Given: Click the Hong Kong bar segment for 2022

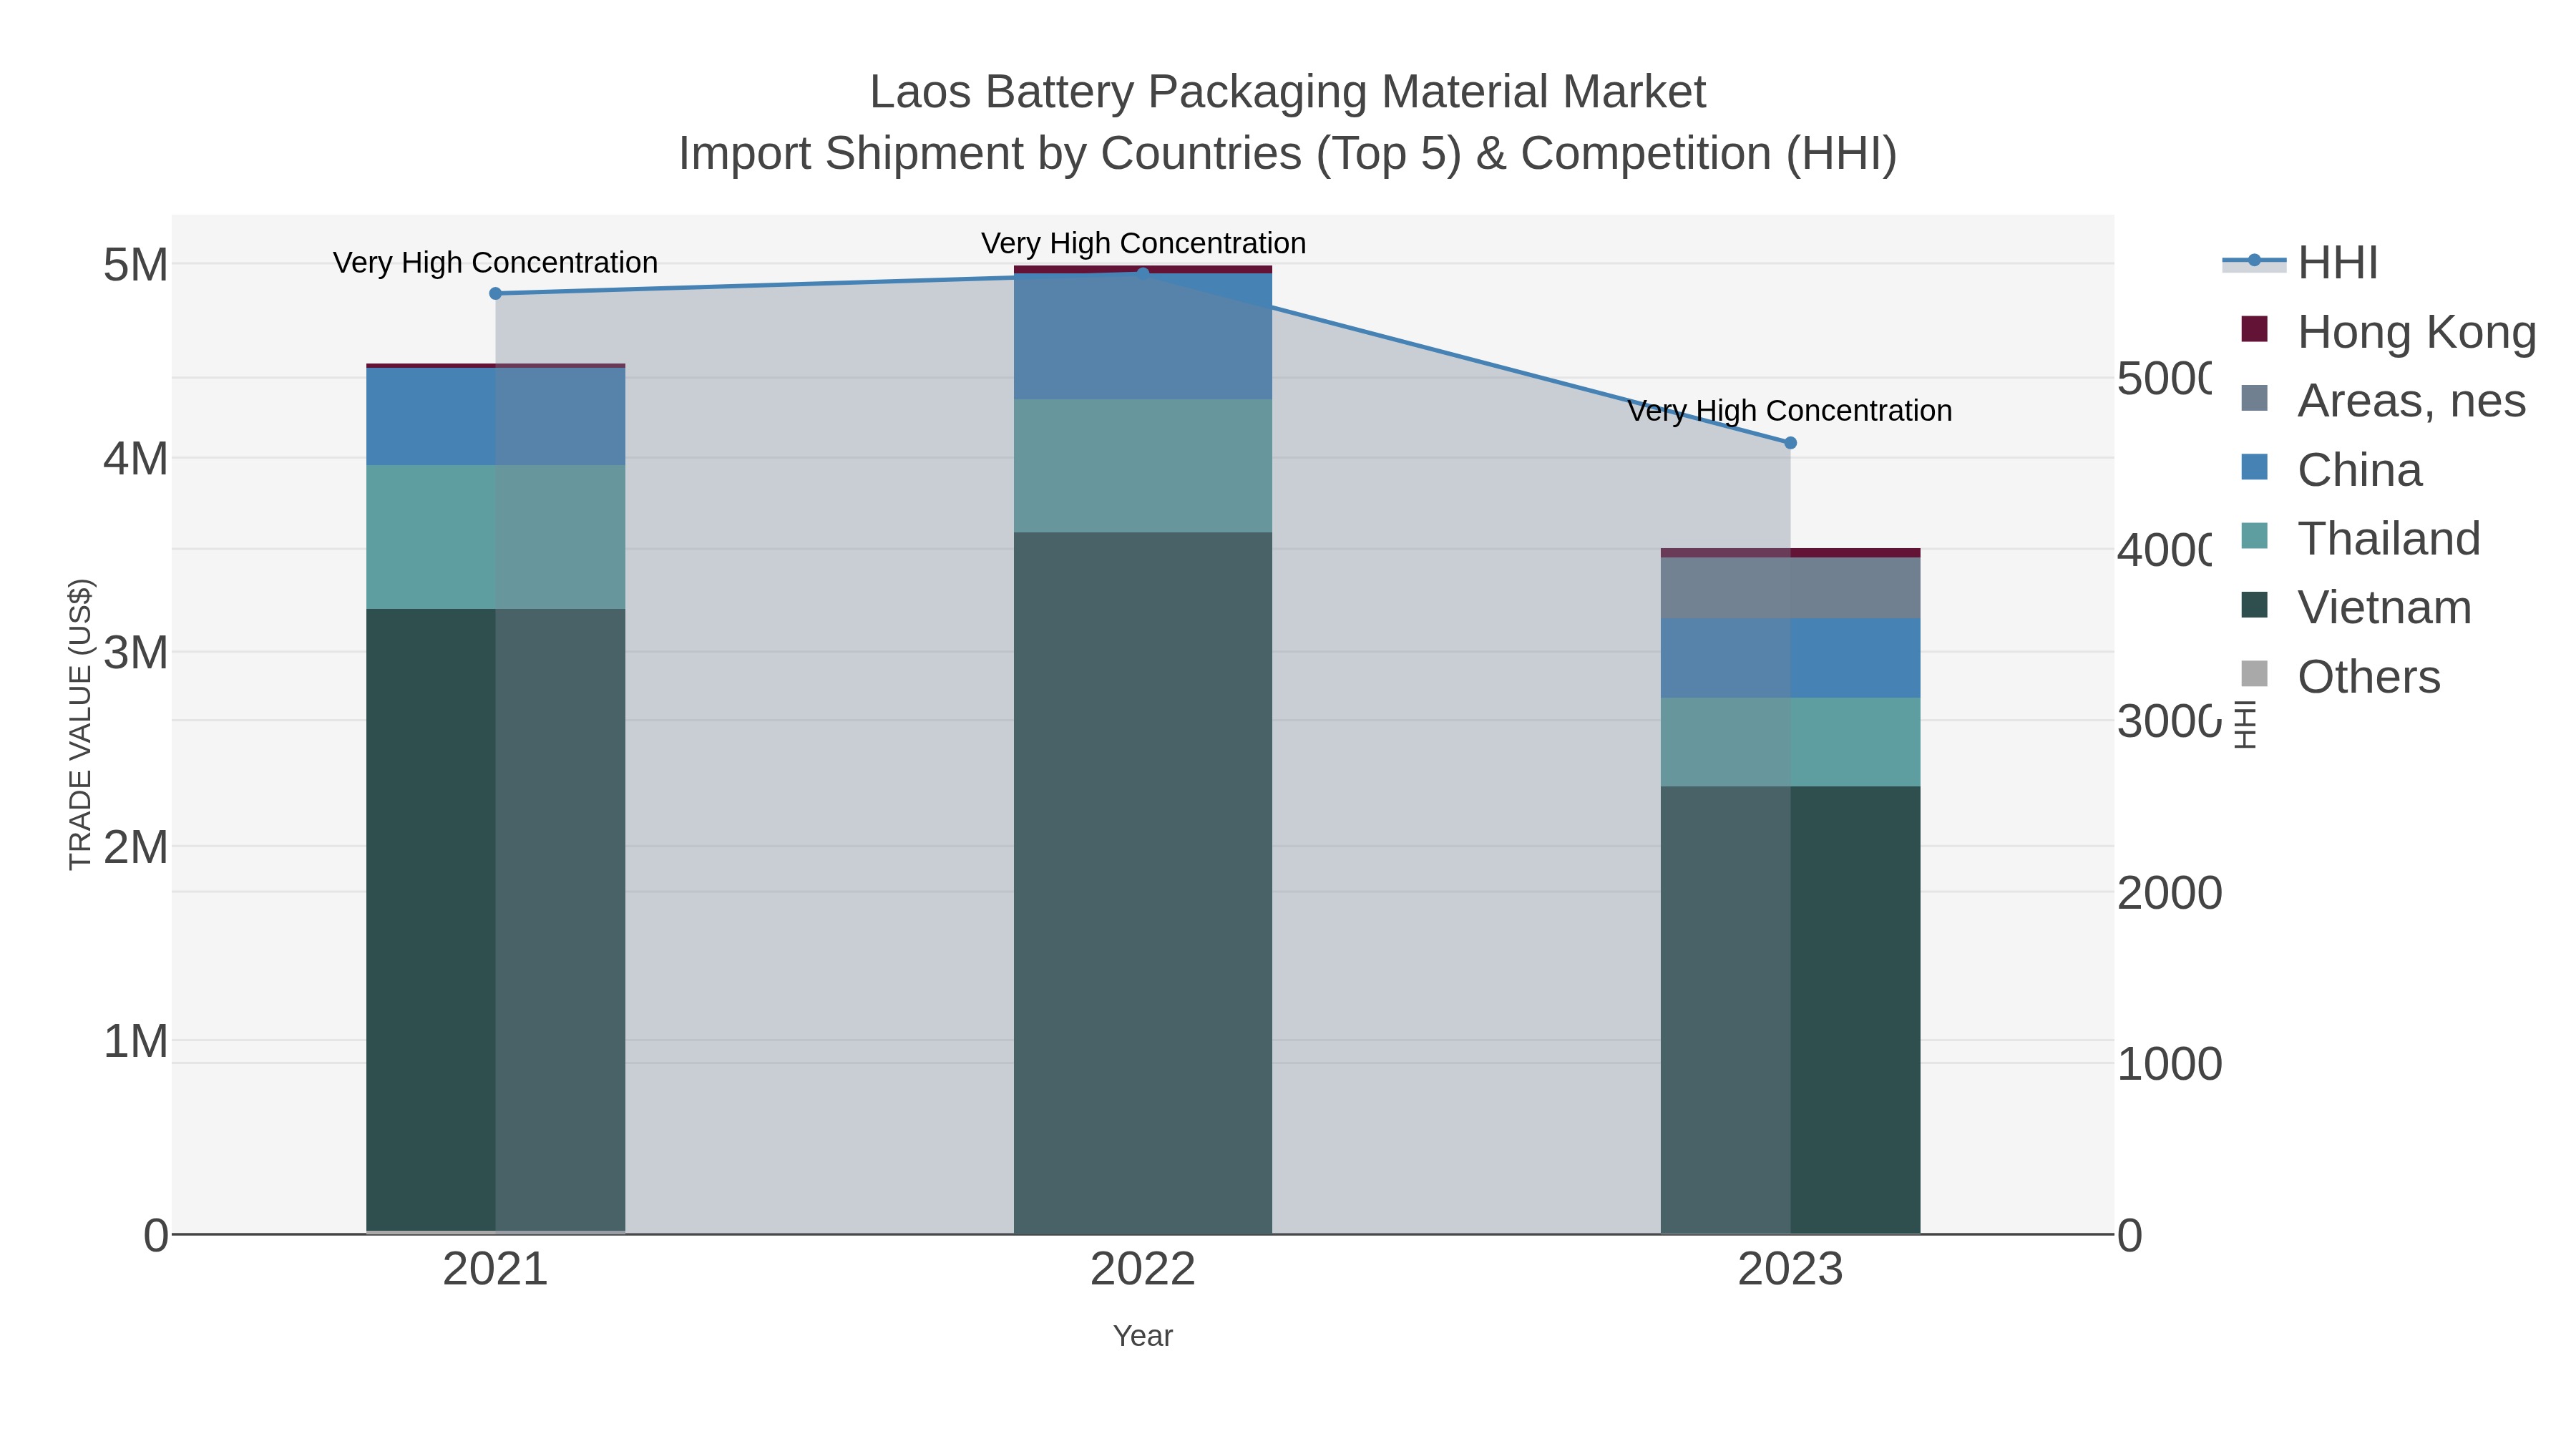Looking at the screenshot, I should click(1143, 270).
